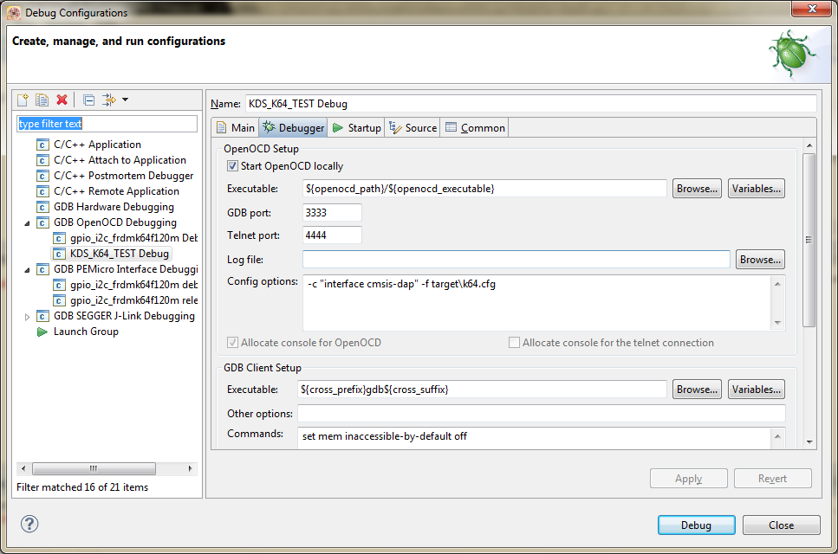Switch to the Common tab

475,127
